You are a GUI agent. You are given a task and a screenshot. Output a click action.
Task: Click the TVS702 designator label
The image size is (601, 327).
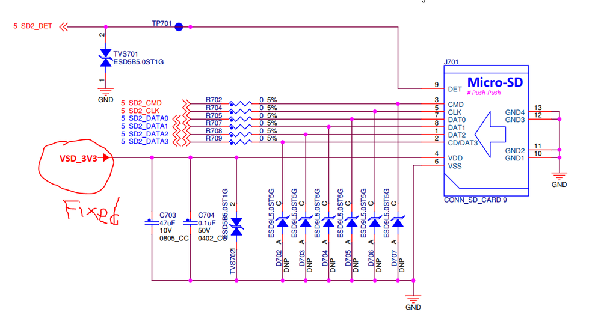coord(233,261)
